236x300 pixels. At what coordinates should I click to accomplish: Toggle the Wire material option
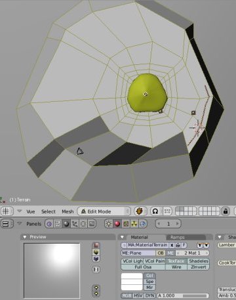pyautogui.click(x=176, y=267)
